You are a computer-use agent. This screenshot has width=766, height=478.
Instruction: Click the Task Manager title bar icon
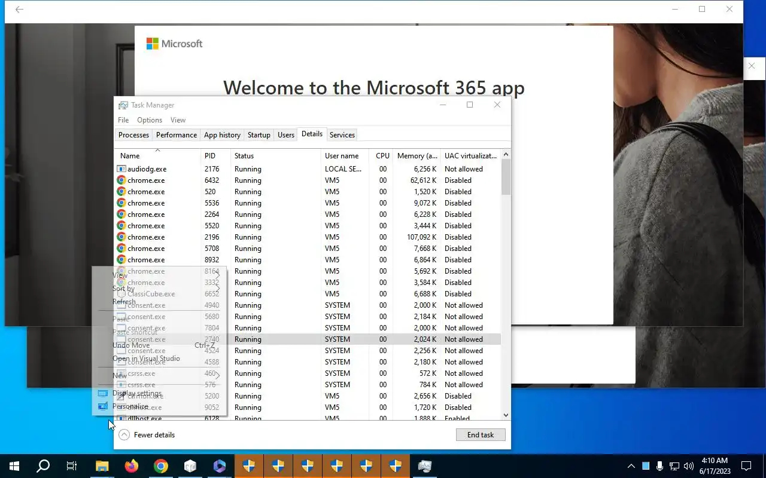123,105
